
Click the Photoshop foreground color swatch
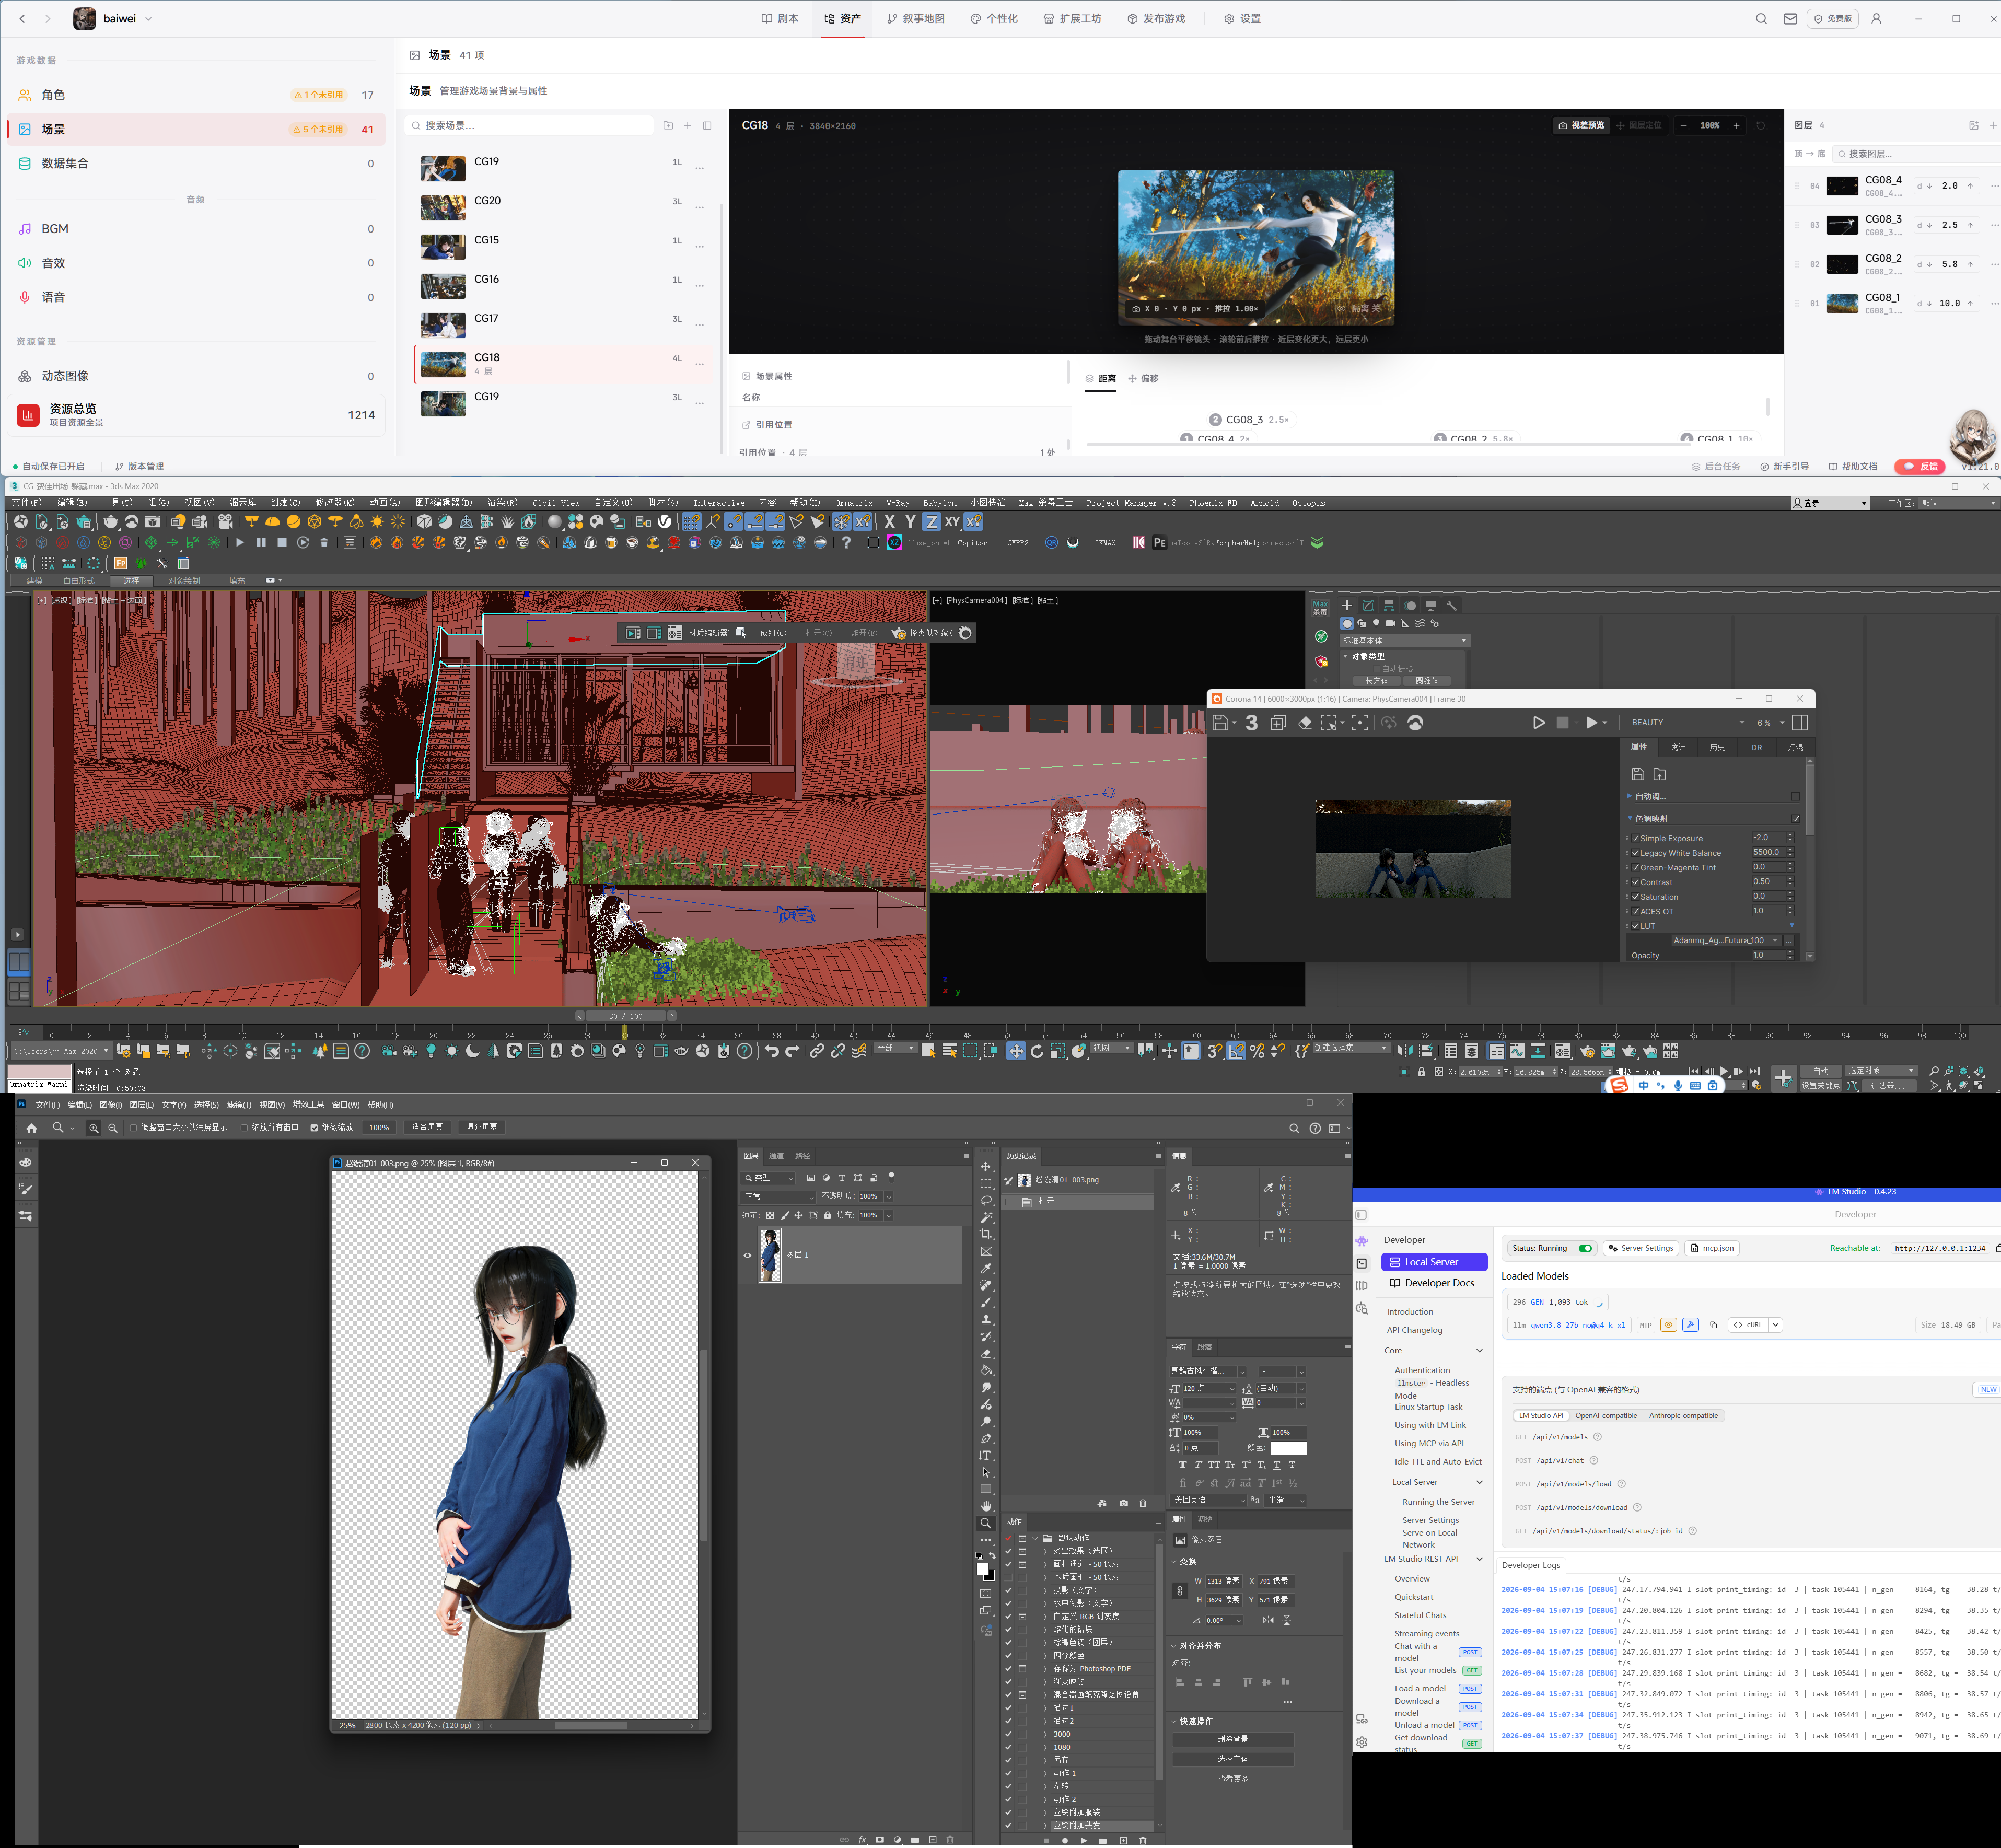point(982,1569)
